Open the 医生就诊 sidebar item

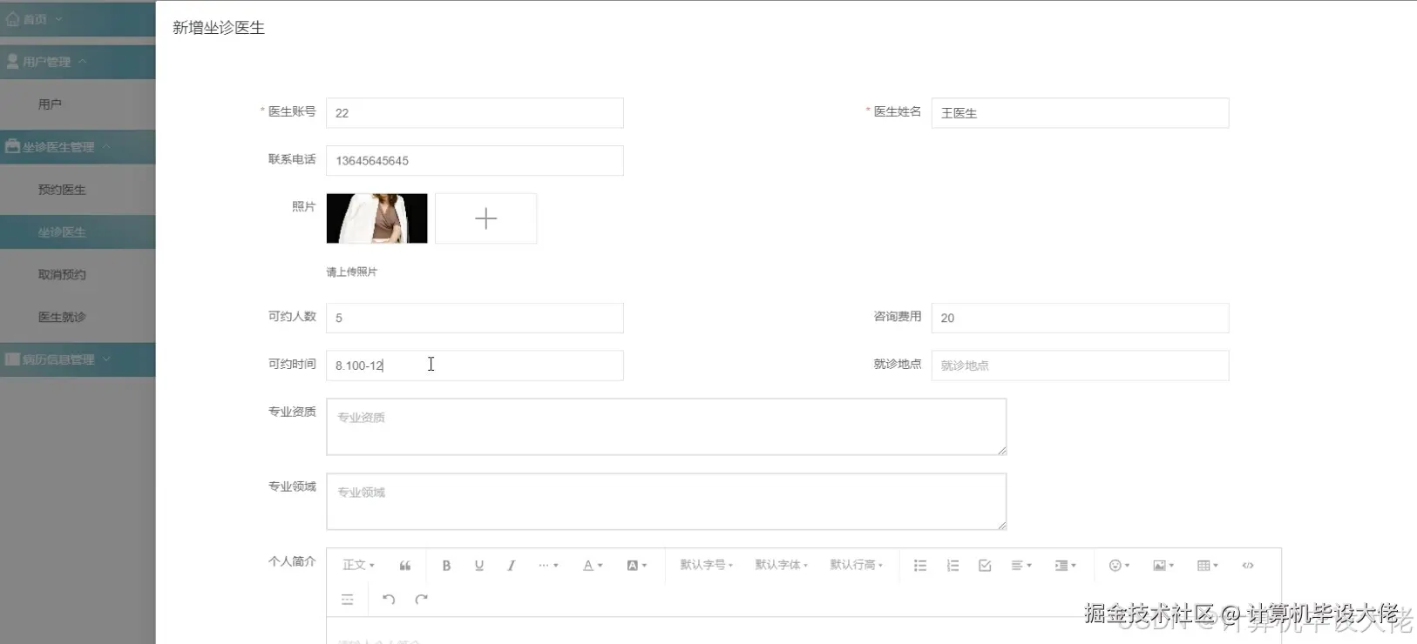click(x=78, y=318)
